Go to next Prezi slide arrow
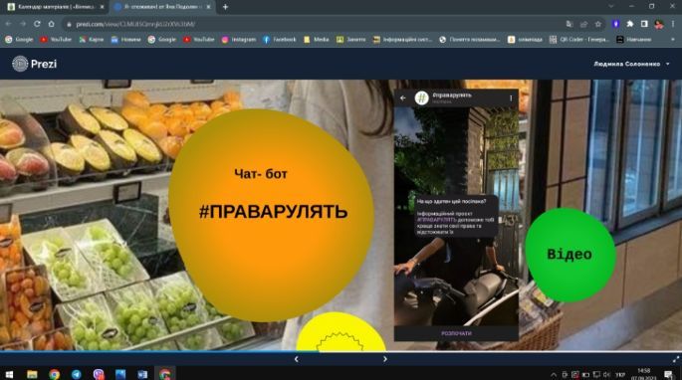The width and height of the screenshot is (682, 380). point(385,359)
